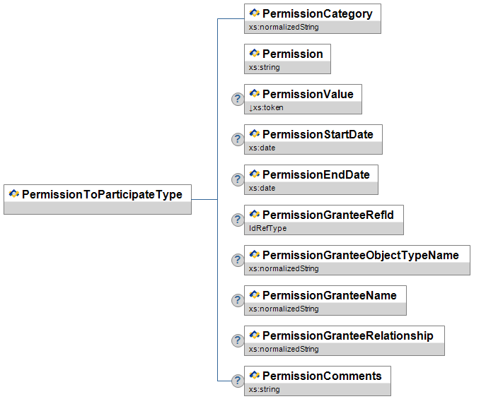Click the PermissionEndDate element name

pos(316,174)
